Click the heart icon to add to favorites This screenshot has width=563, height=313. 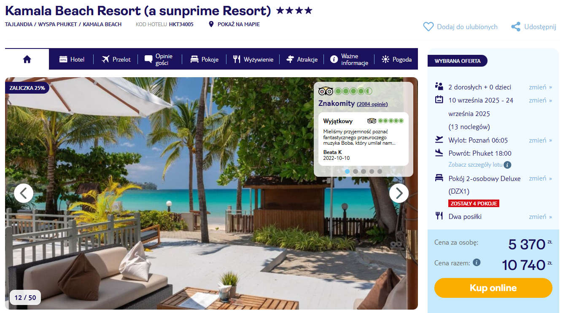point(428,27)
